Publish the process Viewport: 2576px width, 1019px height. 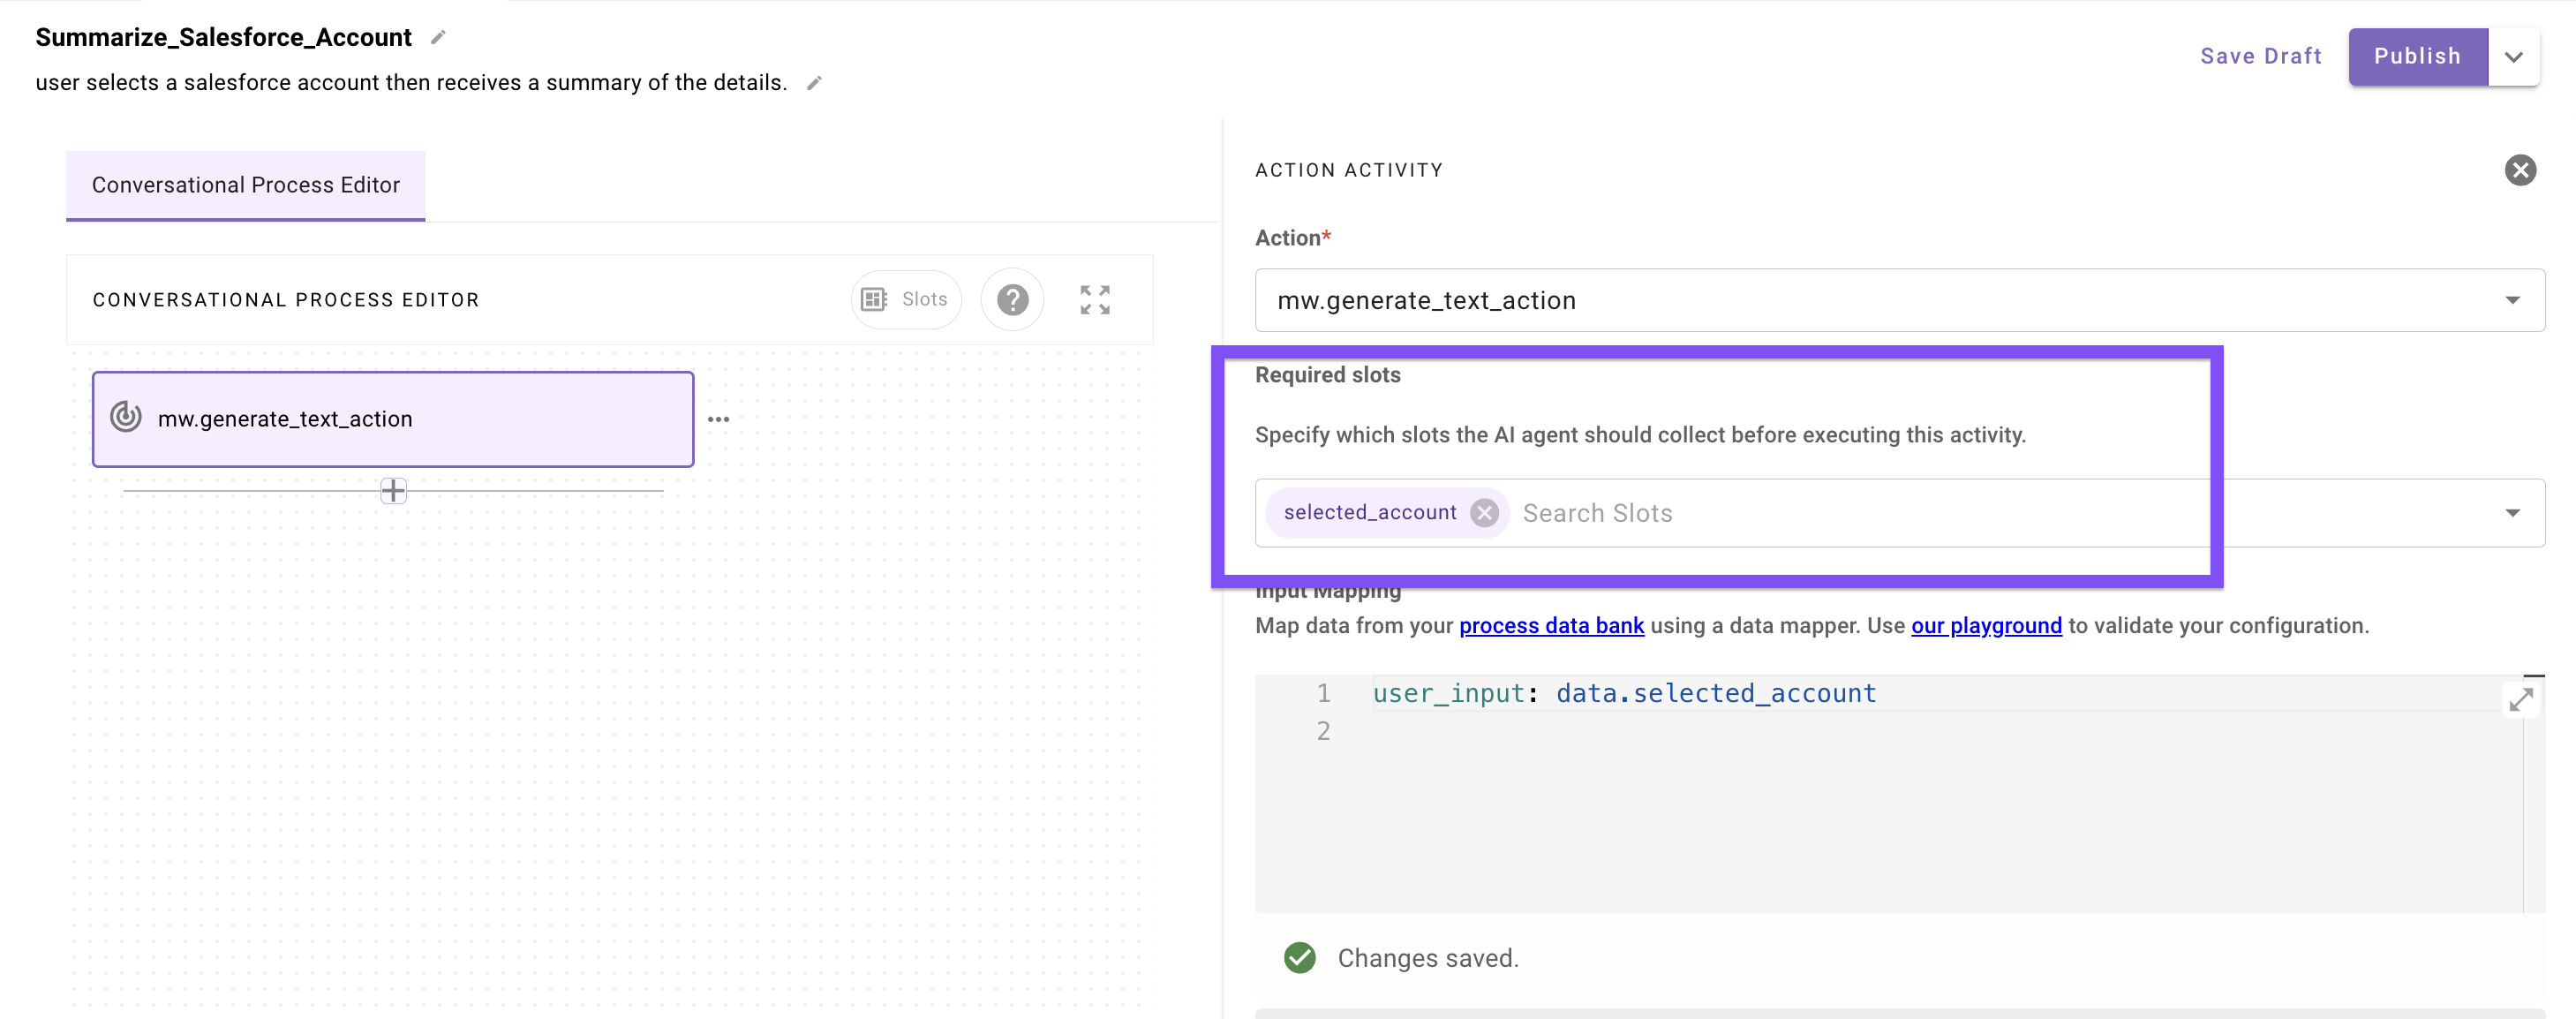click(x=2416, y=56)
